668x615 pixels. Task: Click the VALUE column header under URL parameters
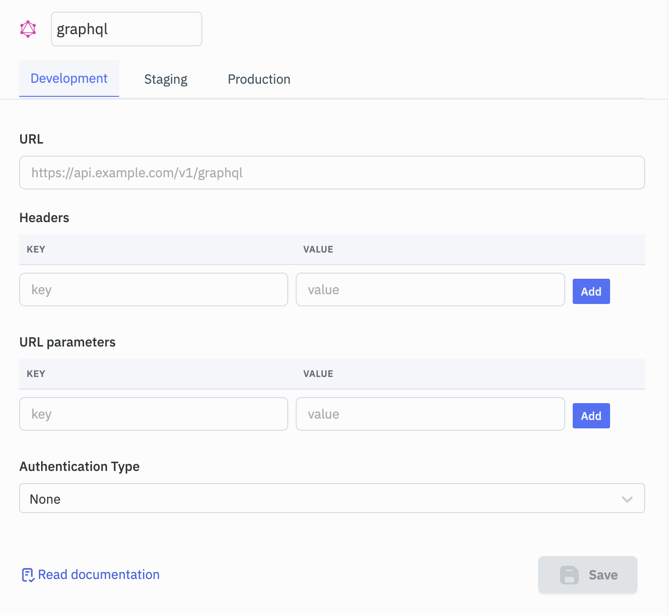point(318,374)
